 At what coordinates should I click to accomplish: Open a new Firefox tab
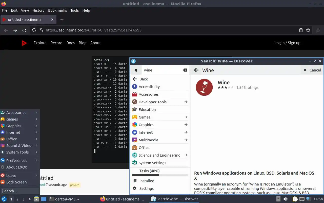(x=62, y=20)
